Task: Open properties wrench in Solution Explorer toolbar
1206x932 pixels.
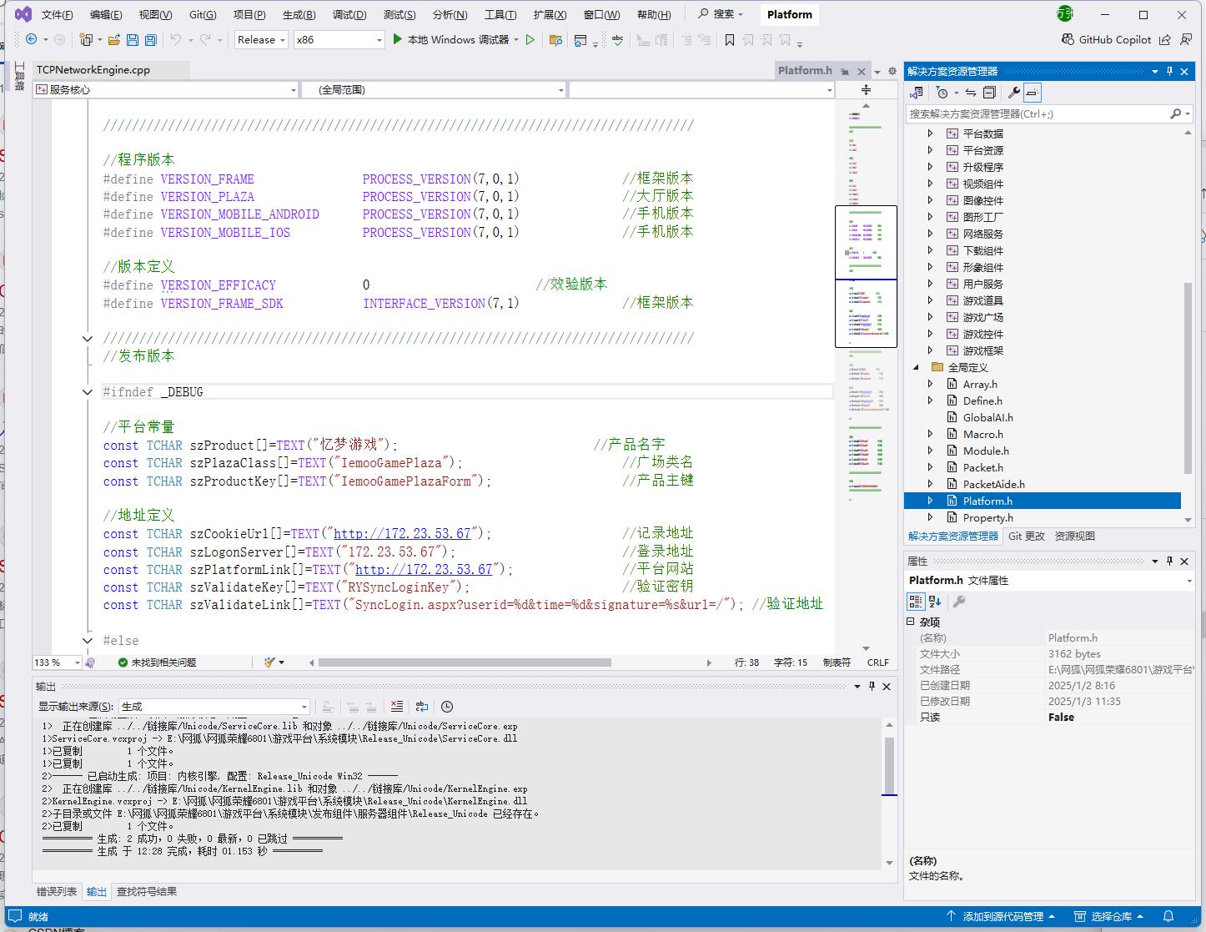Action: click(1013, 93)
